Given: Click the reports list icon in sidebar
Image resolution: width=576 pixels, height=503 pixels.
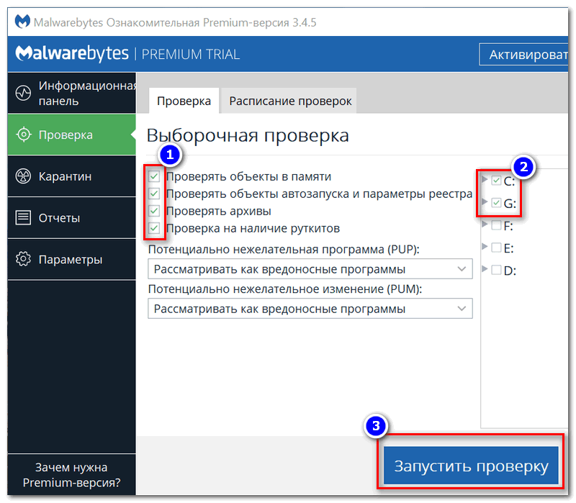Looking at the screenshot, I should (x=23, y=218).
